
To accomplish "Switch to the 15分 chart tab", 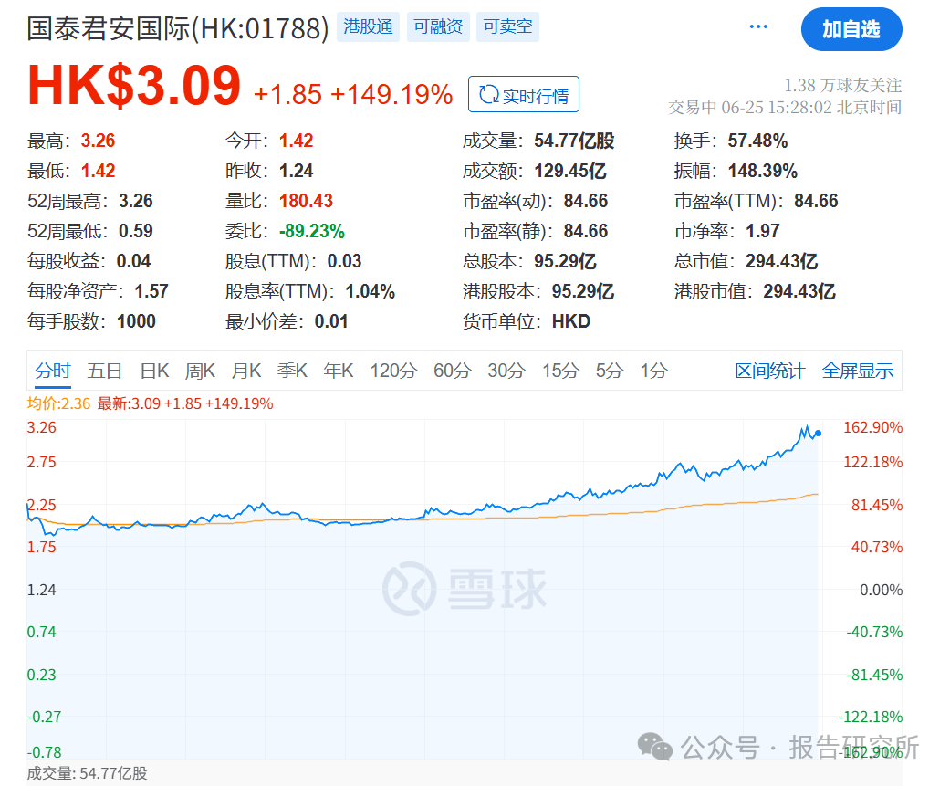I will pos(560,371).
